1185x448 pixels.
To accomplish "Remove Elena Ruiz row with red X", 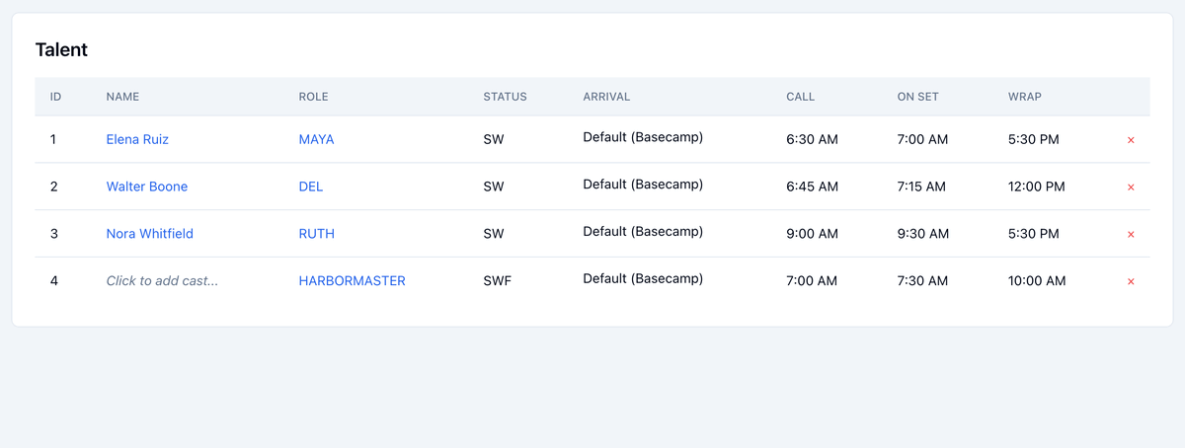I will pos(1131,140).
